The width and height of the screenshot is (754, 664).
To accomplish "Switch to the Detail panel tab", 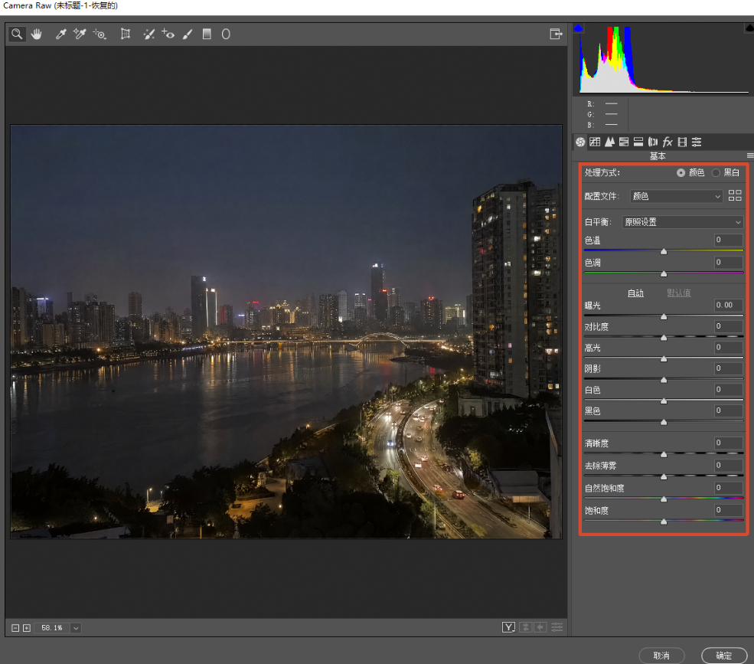I will [610, 142].
